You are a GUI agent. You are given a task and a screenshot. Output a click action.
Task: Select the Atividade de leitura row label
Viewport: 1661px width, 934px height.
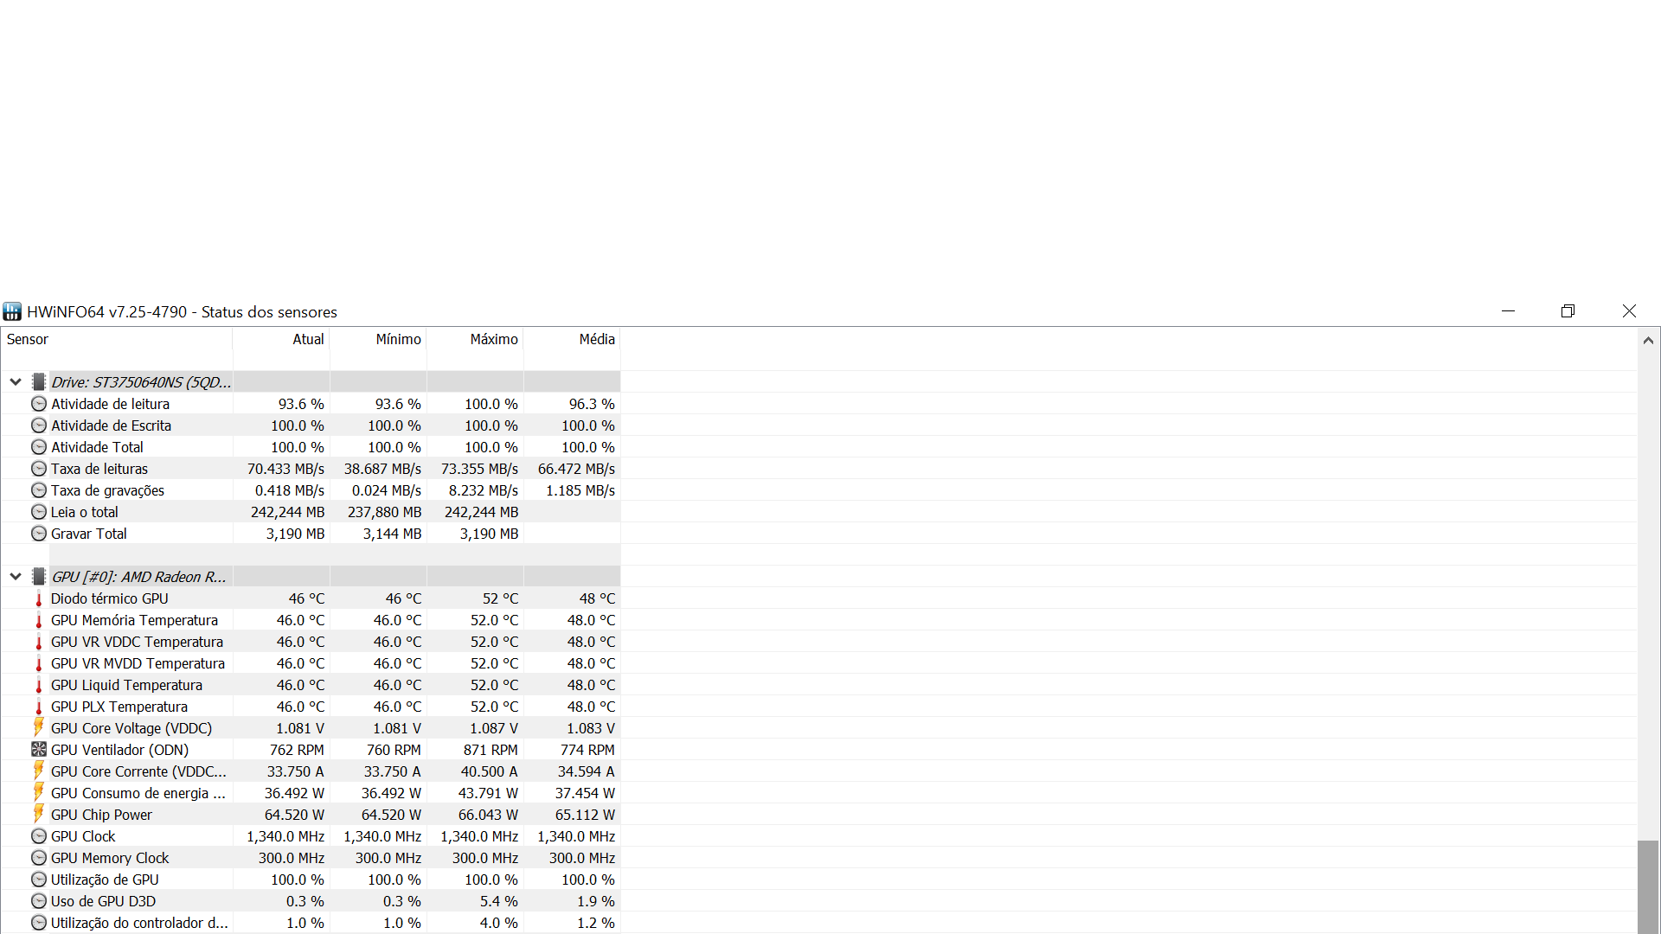110,404
